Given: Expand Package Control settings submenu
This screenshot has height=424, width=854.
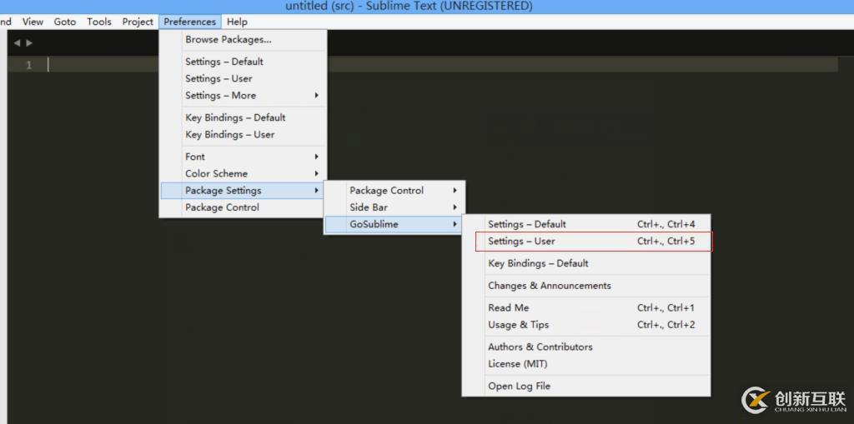Looking at the screenshot, I should (x=394, y=191).
